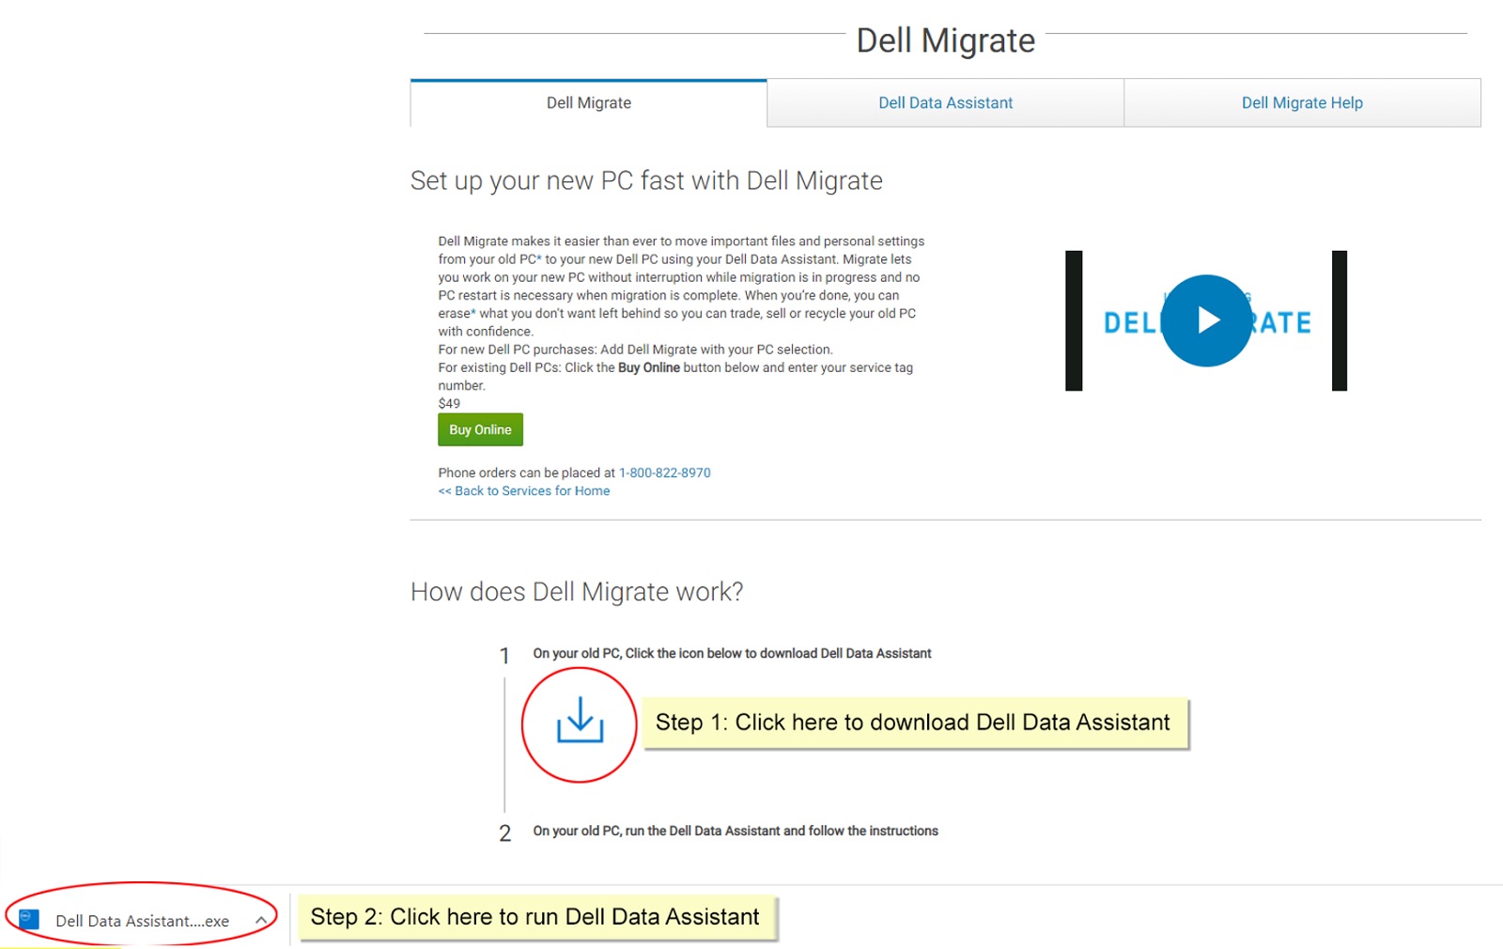Image resolution: width=1503 pixels, height=949 pixels.
Task: Switch to the Dell Data Assistant tab
Action: click(x=944, y=102)
